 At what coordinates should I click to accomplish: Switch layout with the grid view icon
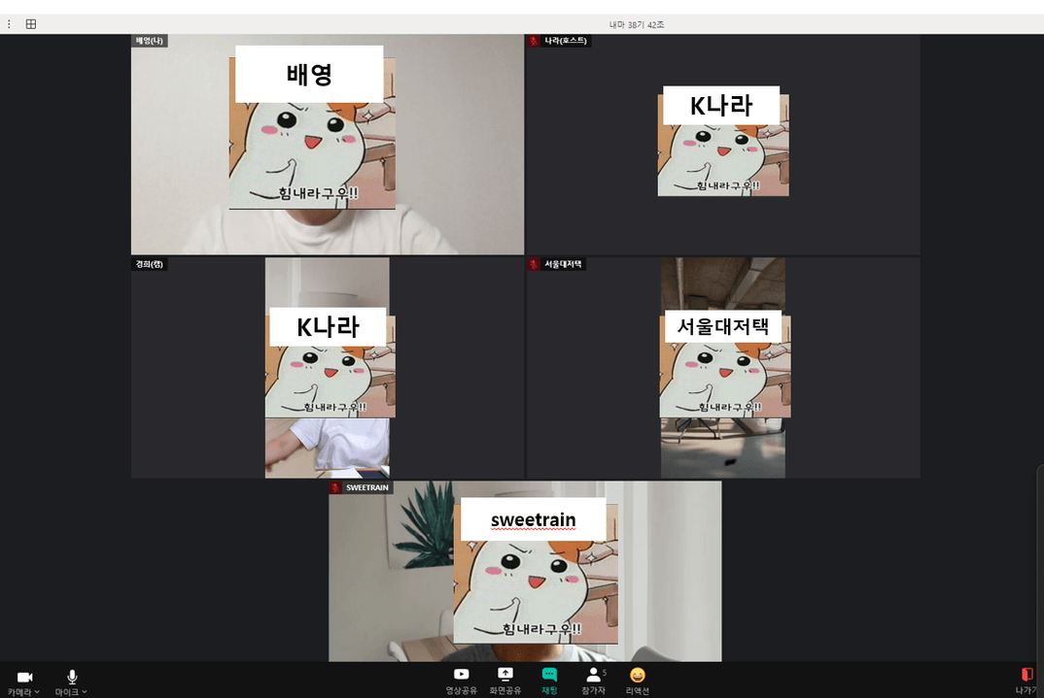tap(31, 24)
